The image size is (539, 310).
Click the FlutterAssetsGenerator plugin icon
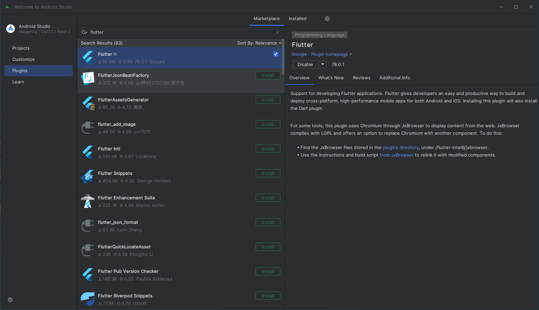pos(88,103)
